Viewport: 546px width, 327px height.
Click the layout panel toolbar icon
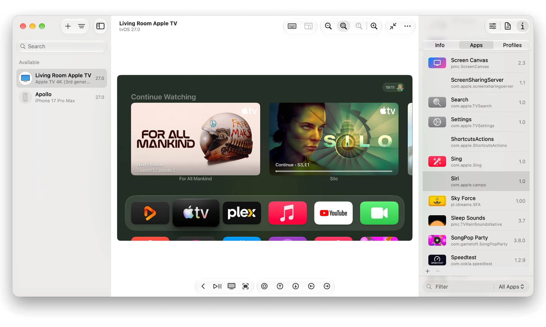(x=308, y=26)
